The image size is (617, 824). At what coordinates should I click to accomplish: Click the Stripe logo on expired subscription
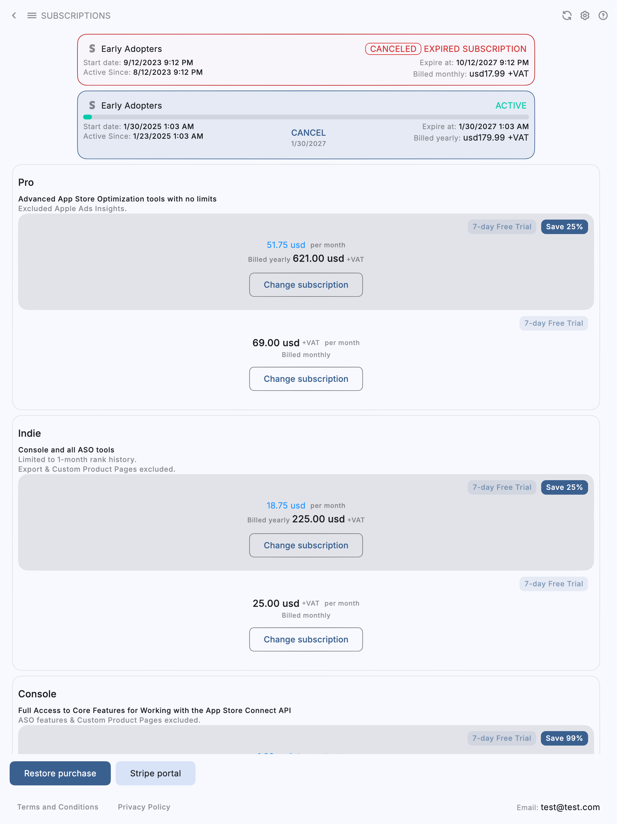point(92,49)
